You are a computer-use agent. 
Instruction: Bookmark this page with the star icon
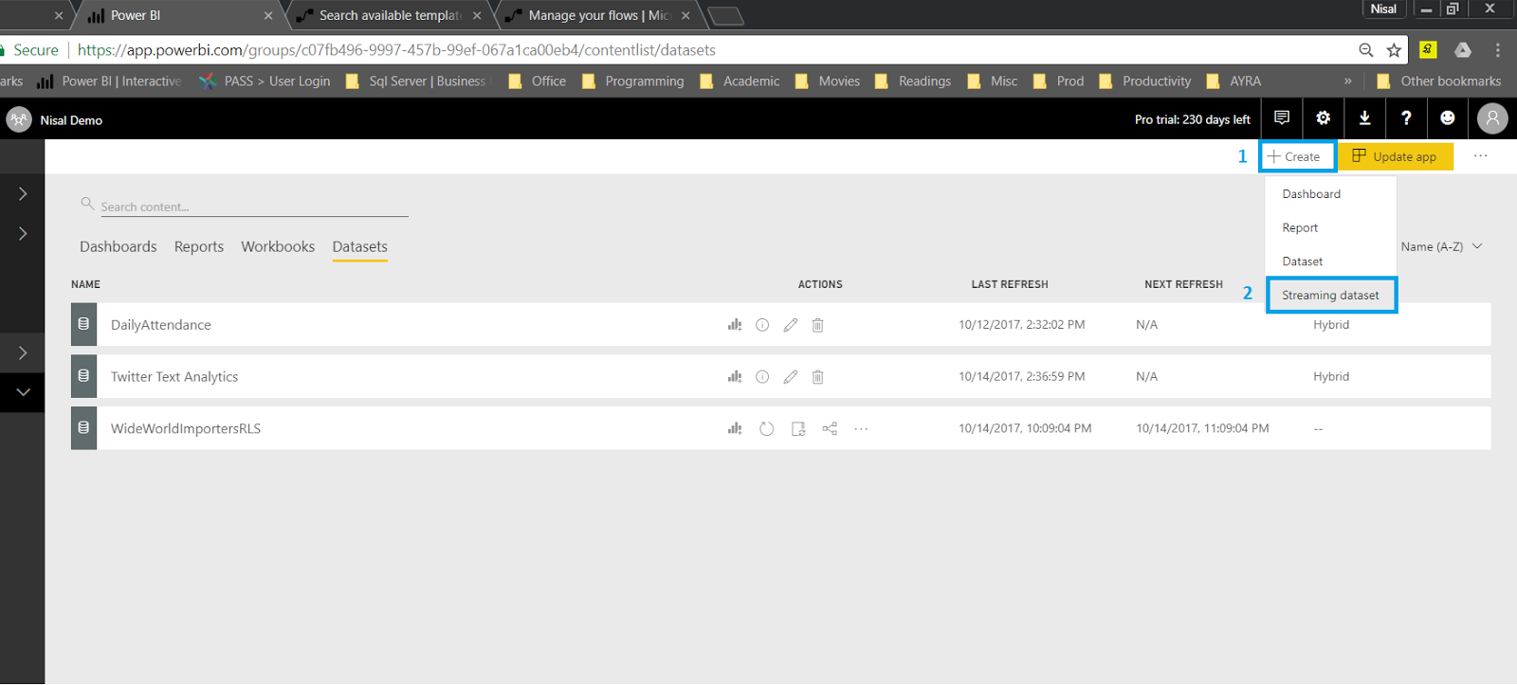[1394, 50]
